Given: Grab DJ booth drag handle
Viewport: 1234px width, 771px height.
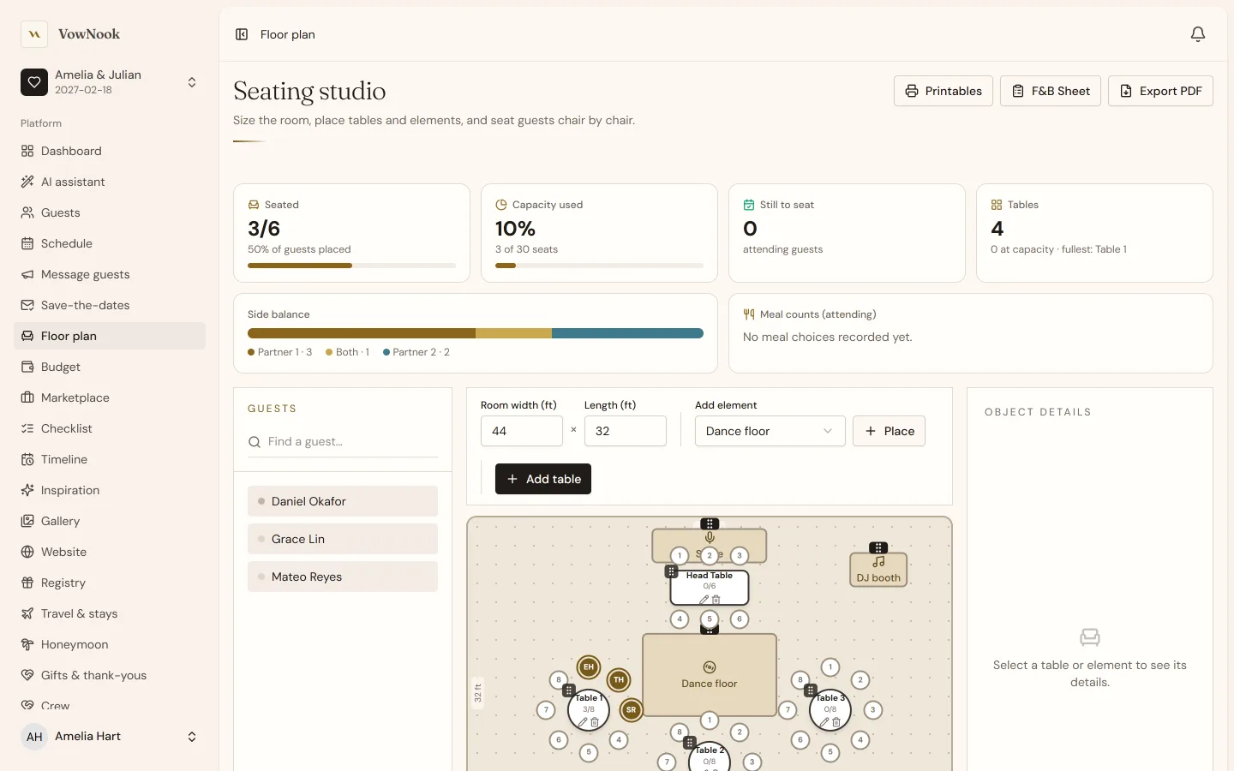Looking at the screenshot, I should pos(878,547).
